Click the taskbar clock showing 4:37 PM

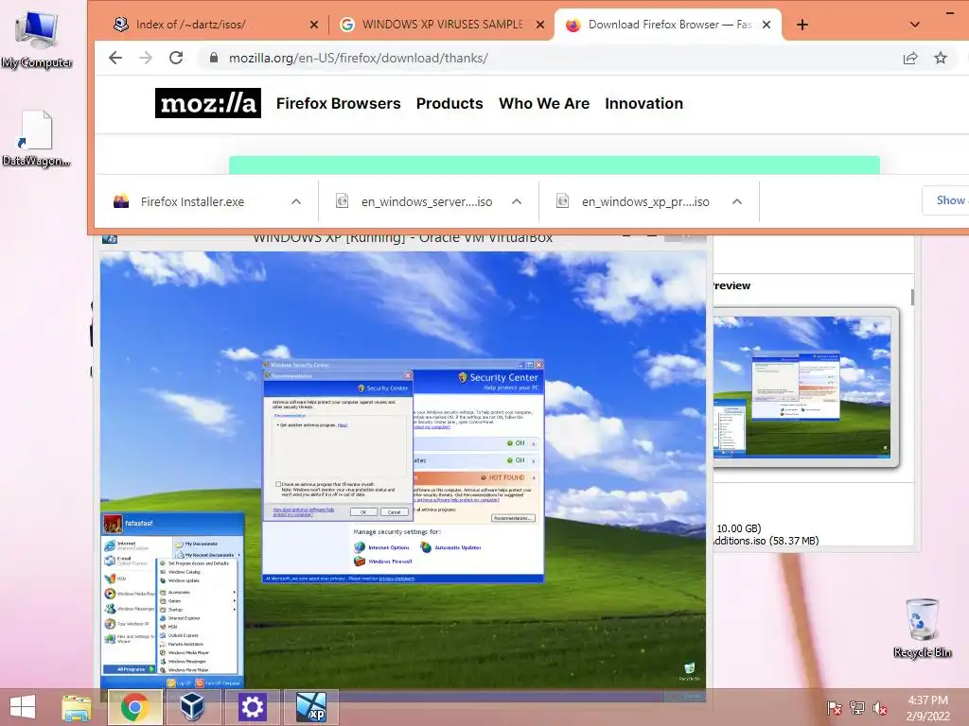coord(927,708)
